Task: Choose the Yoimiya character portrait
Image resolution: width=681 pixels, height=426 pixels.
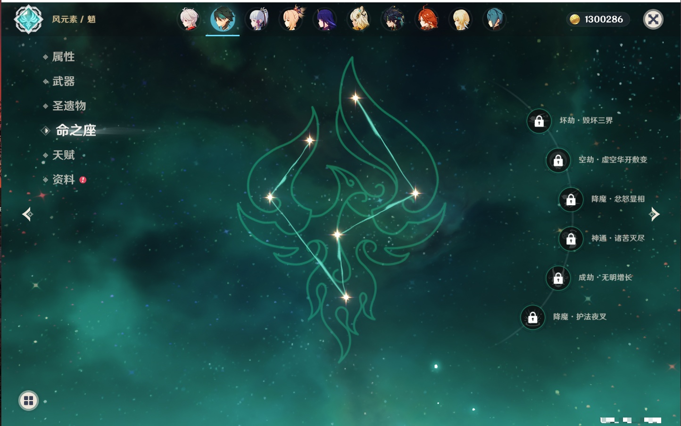Action: (291, 20)
